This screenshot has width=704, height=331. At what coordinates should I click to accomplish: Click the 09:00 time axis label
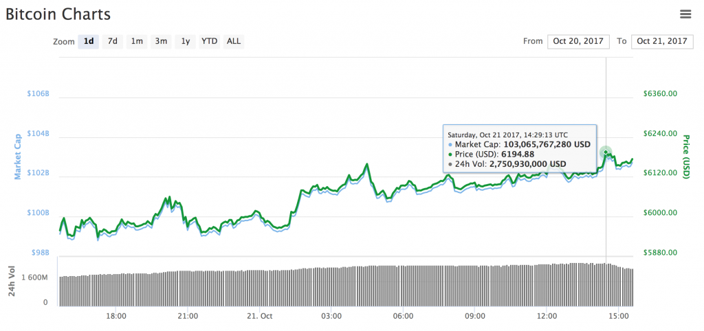click(475, 316)
